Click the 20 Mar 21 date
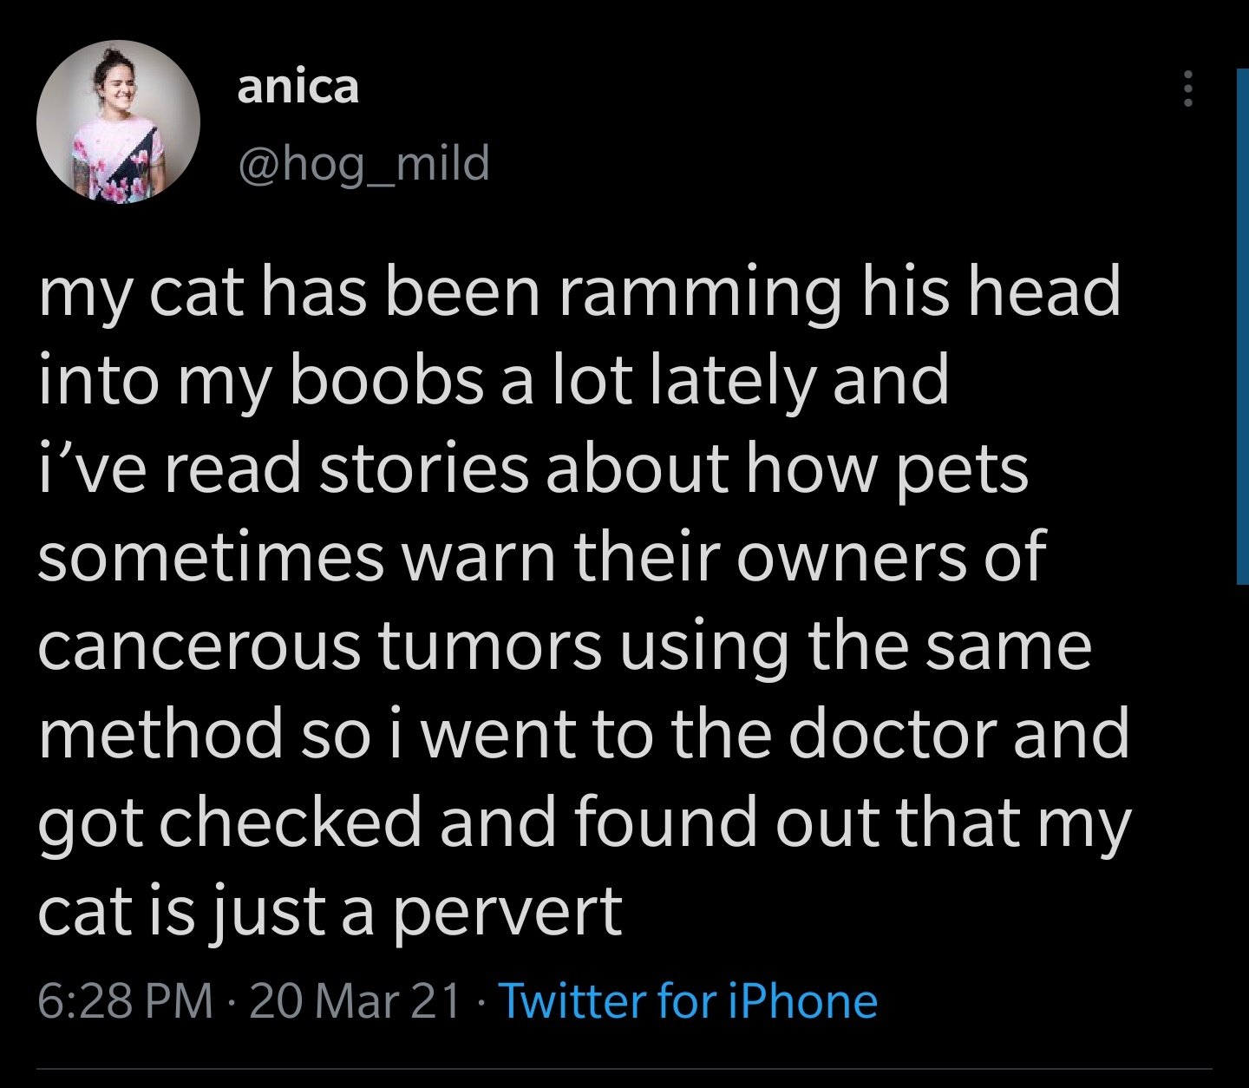 click(x=355, y=1001)
